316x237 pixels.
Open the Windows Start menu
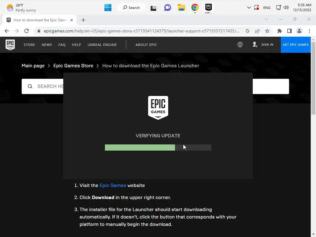(108, 8)
